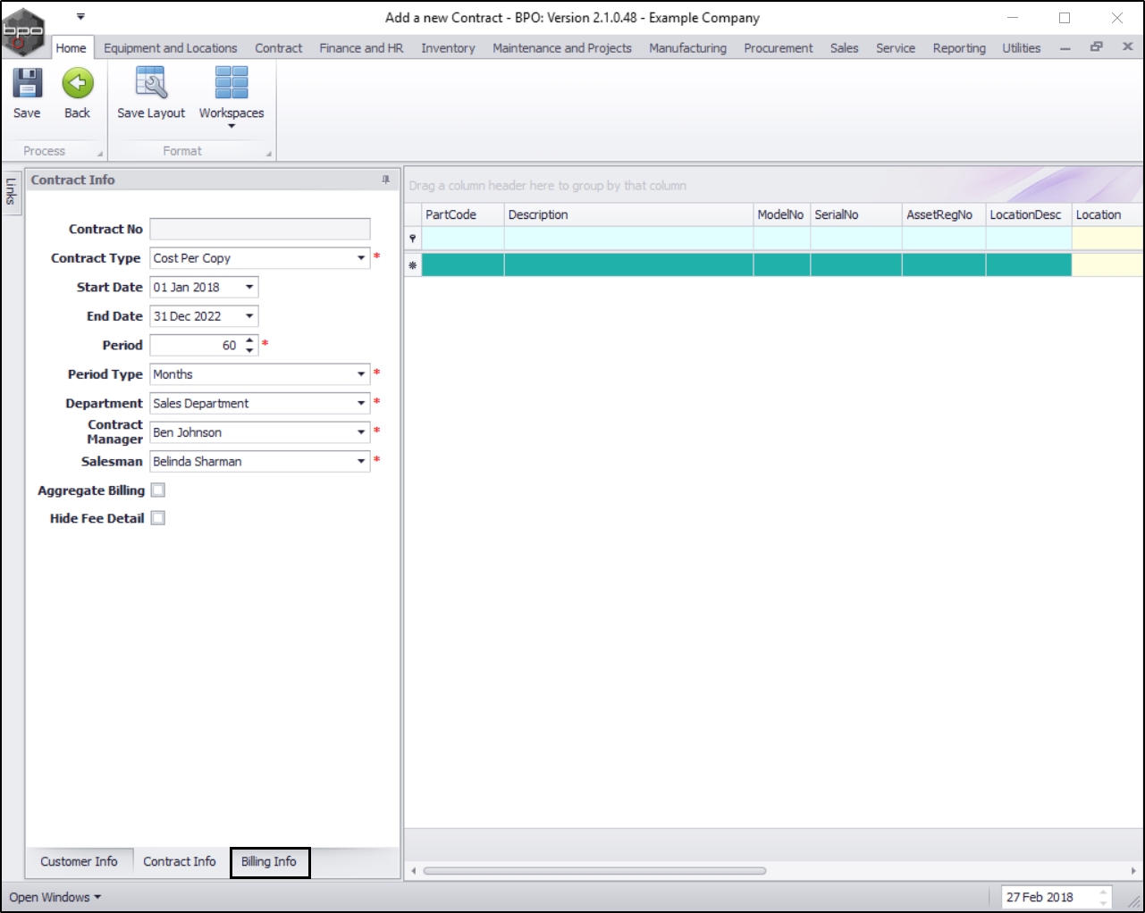The height and width of the screenshot is (913, 1145).
Task: Open the Open Windows dropdown
Action: coord(55,897)
